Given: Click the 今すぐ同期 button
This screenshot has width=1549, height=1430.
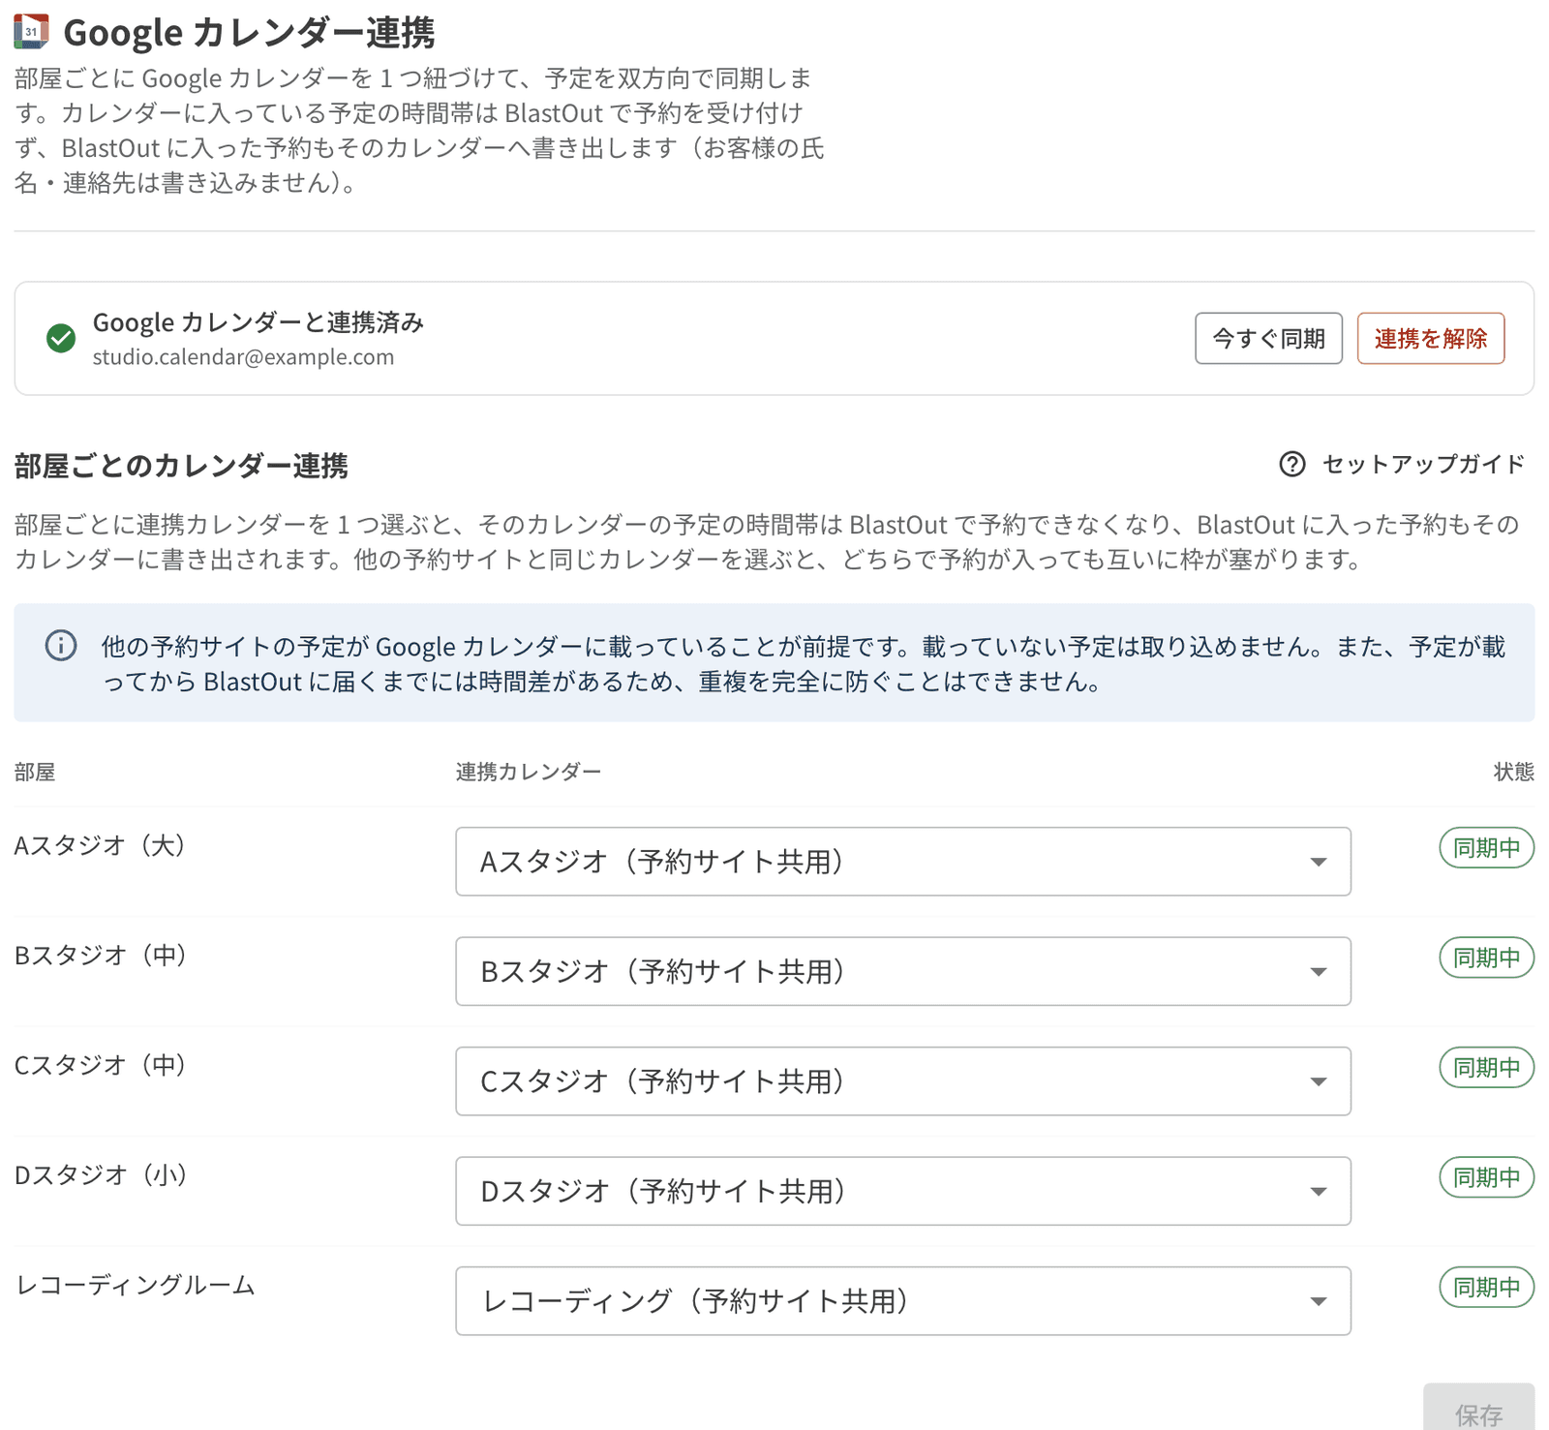Looking at the screenshot, I should tap(1268, 338).
